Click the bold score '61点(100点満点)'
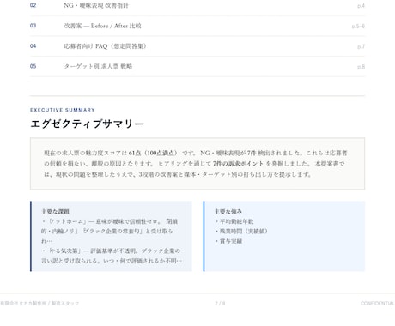 pos(153,153)
